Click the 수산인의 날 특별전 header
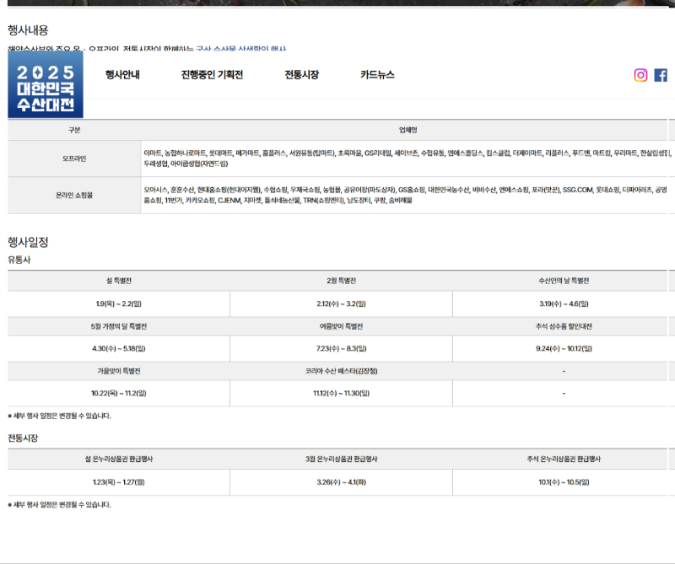 coord(564,281)
